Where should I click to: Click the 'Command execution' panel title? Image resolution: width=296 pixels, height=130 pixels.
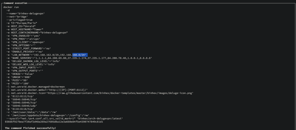(15, 3)
